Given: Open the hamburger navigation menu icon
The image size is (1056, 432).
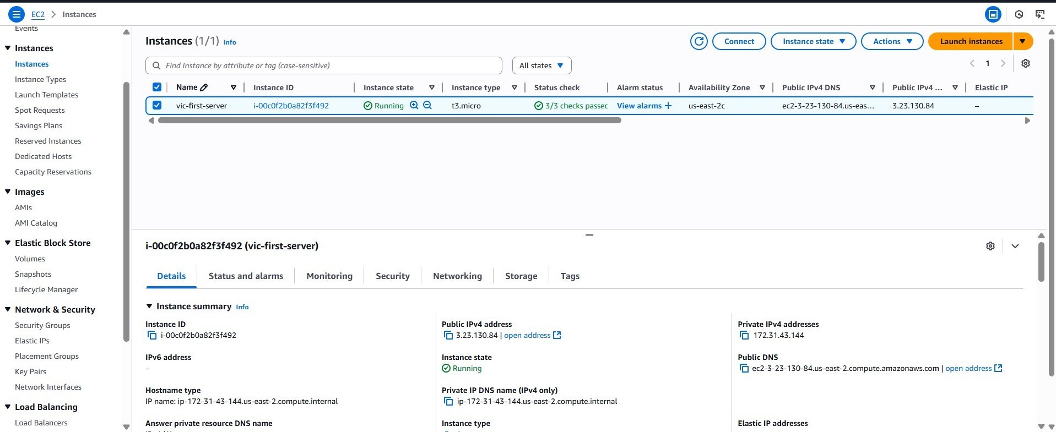Looking at the screenshot, I should pyautogui.click(x=17, y=14).
